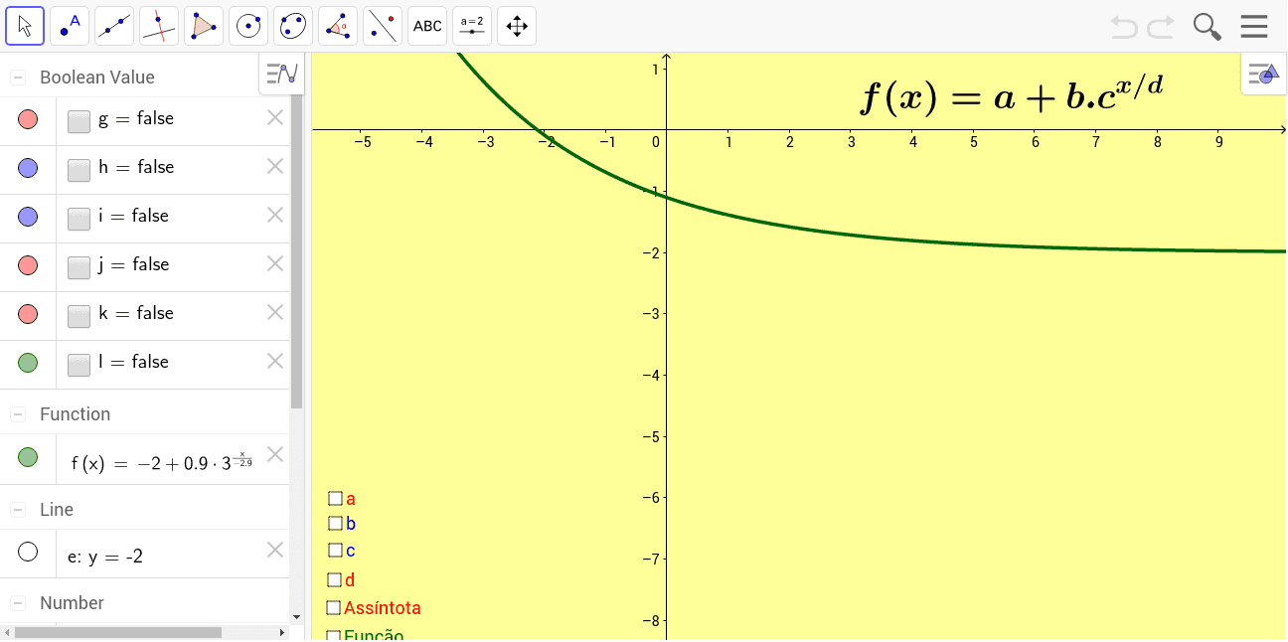Viewport: 1288px width, 642px height.
Task: Toggle visibility circle of j
Action: [x=28, y=265]
